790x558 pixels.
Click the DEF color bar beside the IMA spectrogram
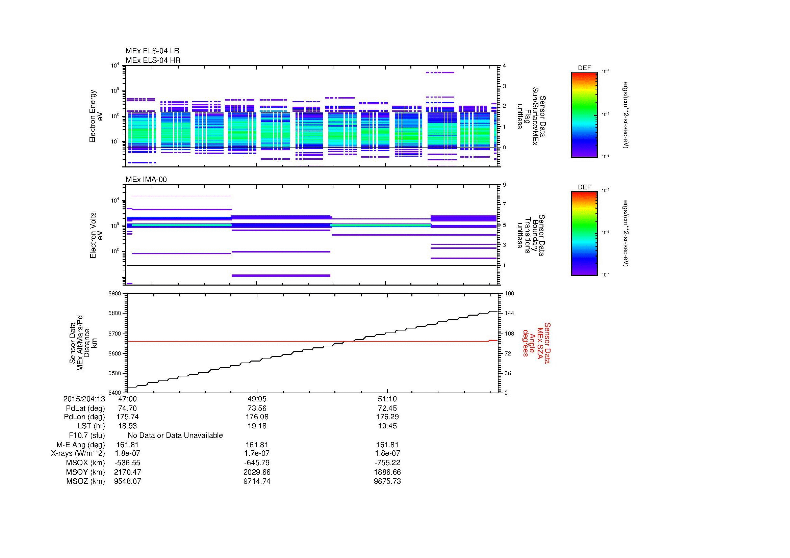pyautogui.click(x=584, y=234)
